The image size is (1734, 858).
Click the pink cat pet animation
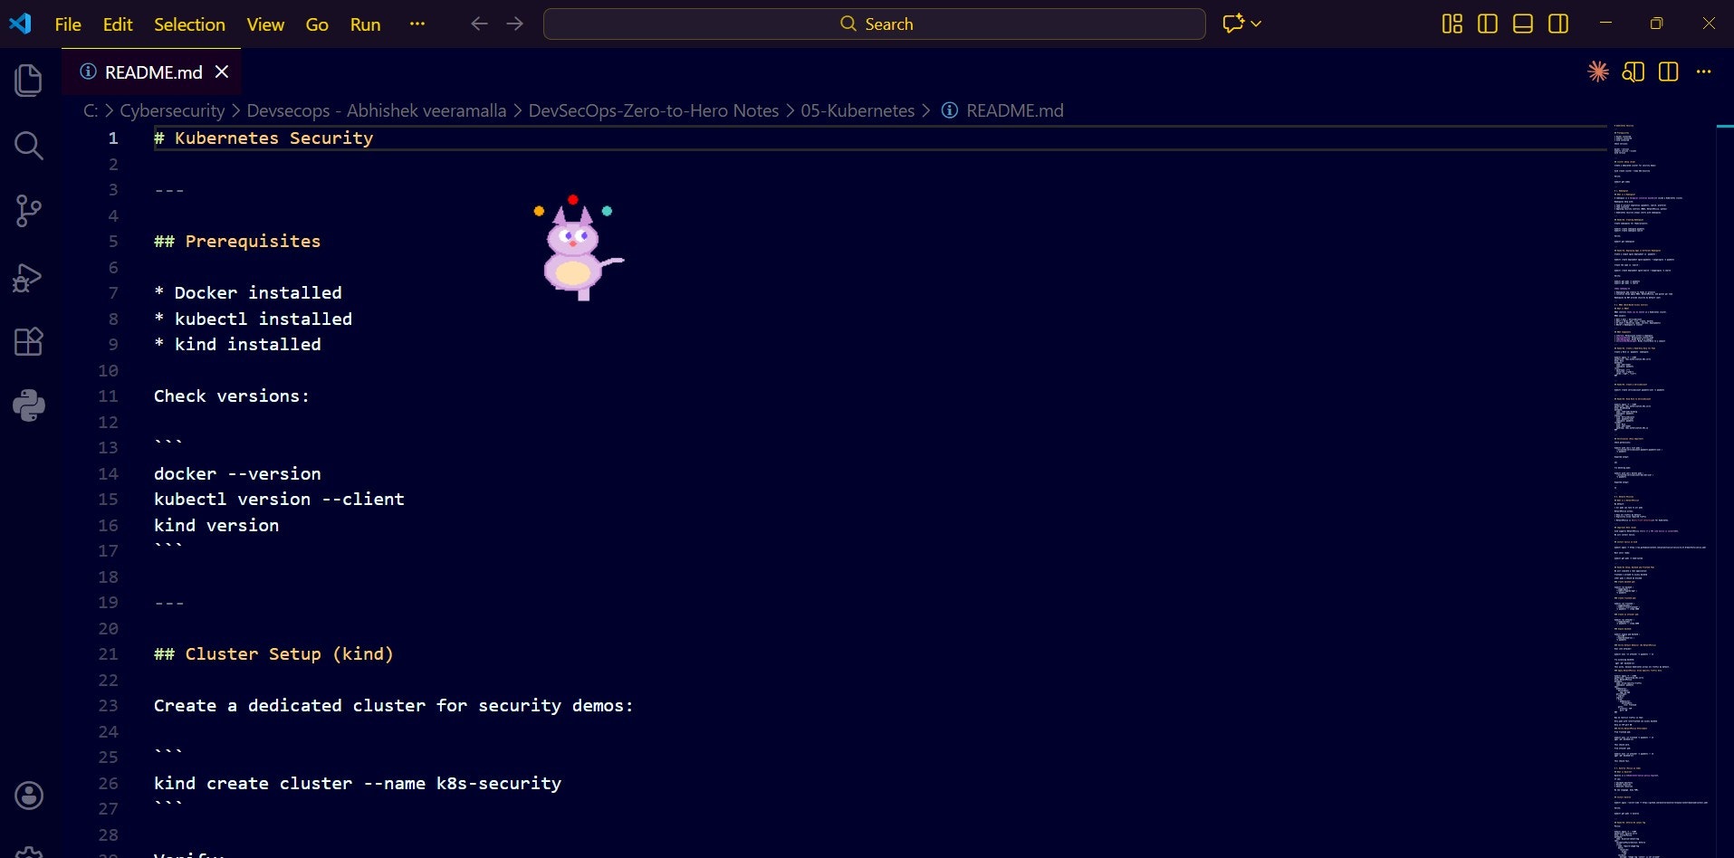click(x=578, y=247)
